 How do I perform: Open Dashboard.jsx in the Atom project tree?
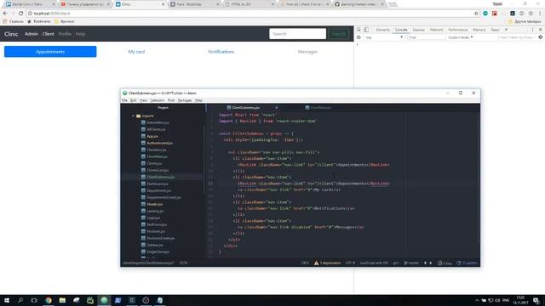tap(158, 184)
